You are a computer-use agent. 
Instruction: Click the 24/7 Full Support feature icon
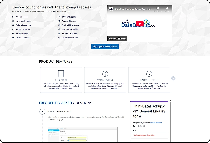59,17
